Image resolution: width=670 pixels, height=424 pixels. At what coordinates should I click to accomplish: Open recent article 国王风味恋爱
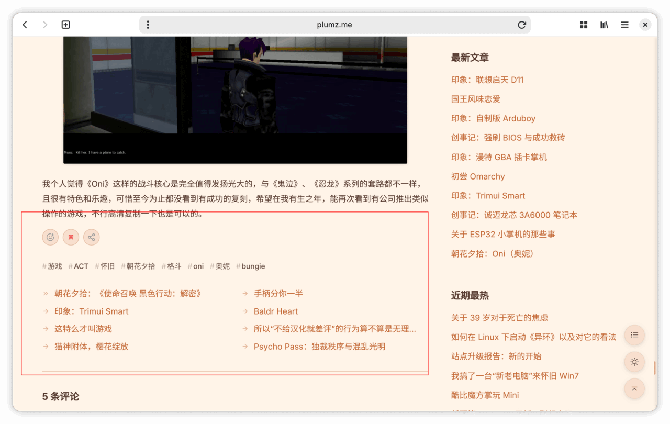pos(476,99)
